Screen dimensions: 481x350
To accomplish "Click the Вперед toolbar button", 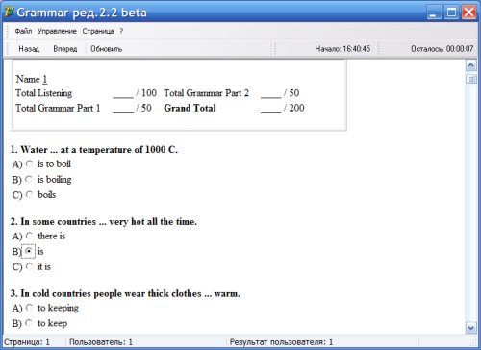I will click(65, 49).
